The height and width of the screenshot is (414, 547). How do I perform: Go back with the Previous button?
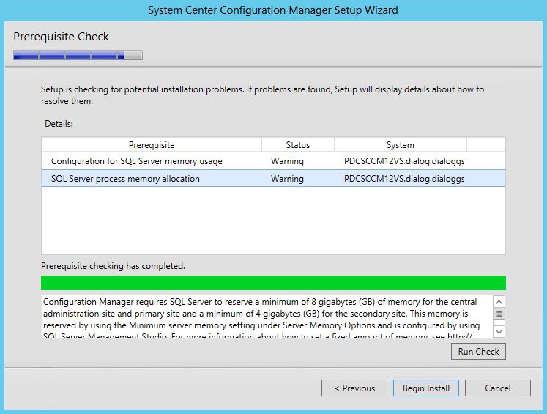coord(354,388)
